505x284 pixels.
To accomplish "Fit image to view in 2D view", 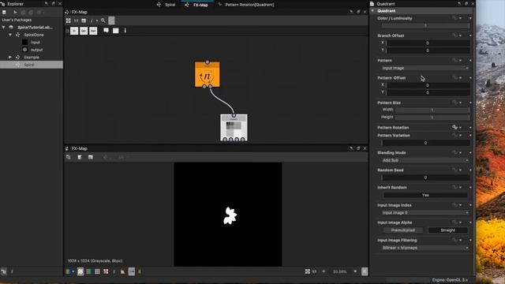I will point(308,271).
